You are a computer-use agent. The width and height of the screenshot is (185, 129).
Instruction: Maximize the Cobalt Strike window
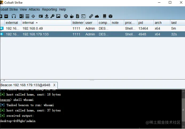[x=170, y=2]
